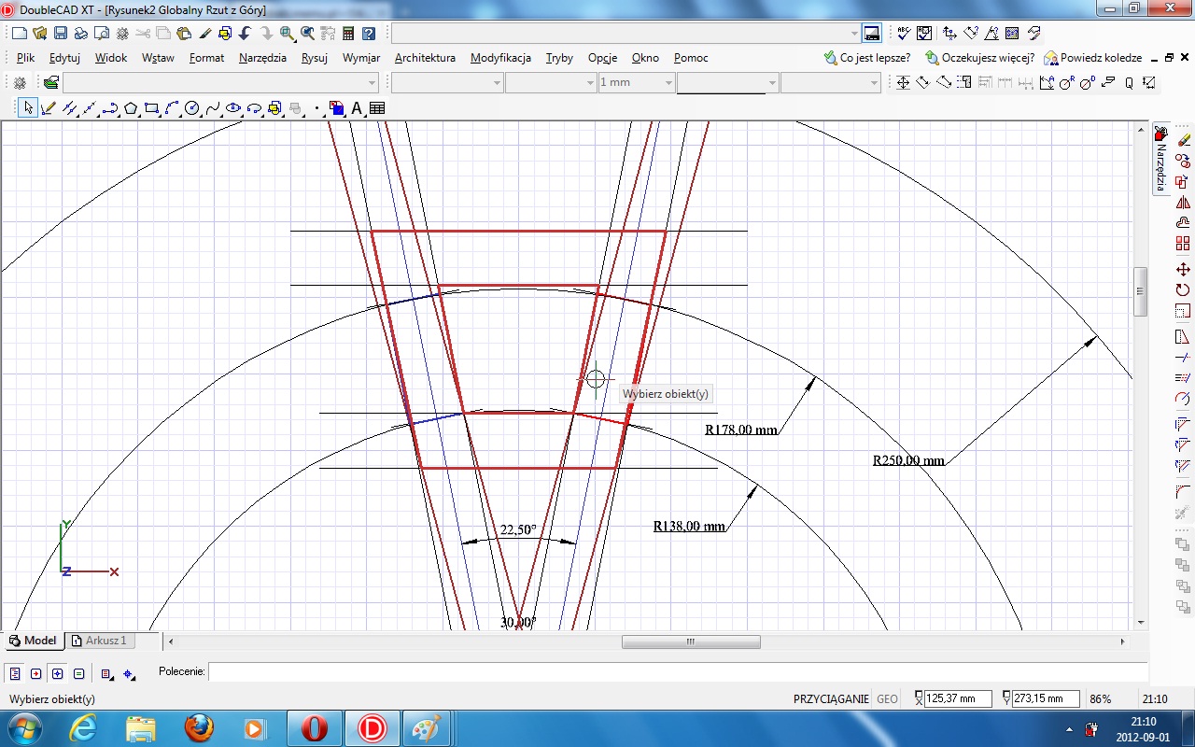Select the arrow Select tool
Image resolution: width=1195 pixels, height=747 pixels.
tap(28, 108)
